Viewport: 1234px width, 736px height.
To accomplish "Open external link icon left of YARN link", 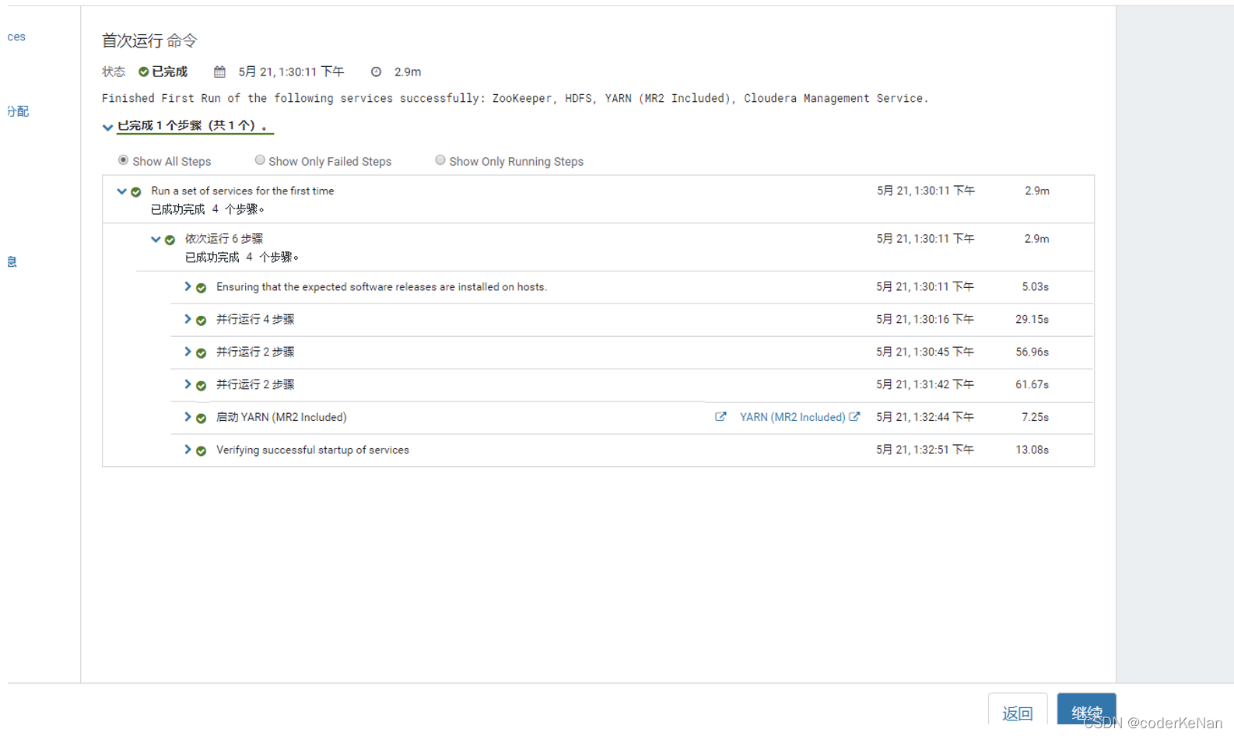I will pyautogui.click(x=720, y=417).
